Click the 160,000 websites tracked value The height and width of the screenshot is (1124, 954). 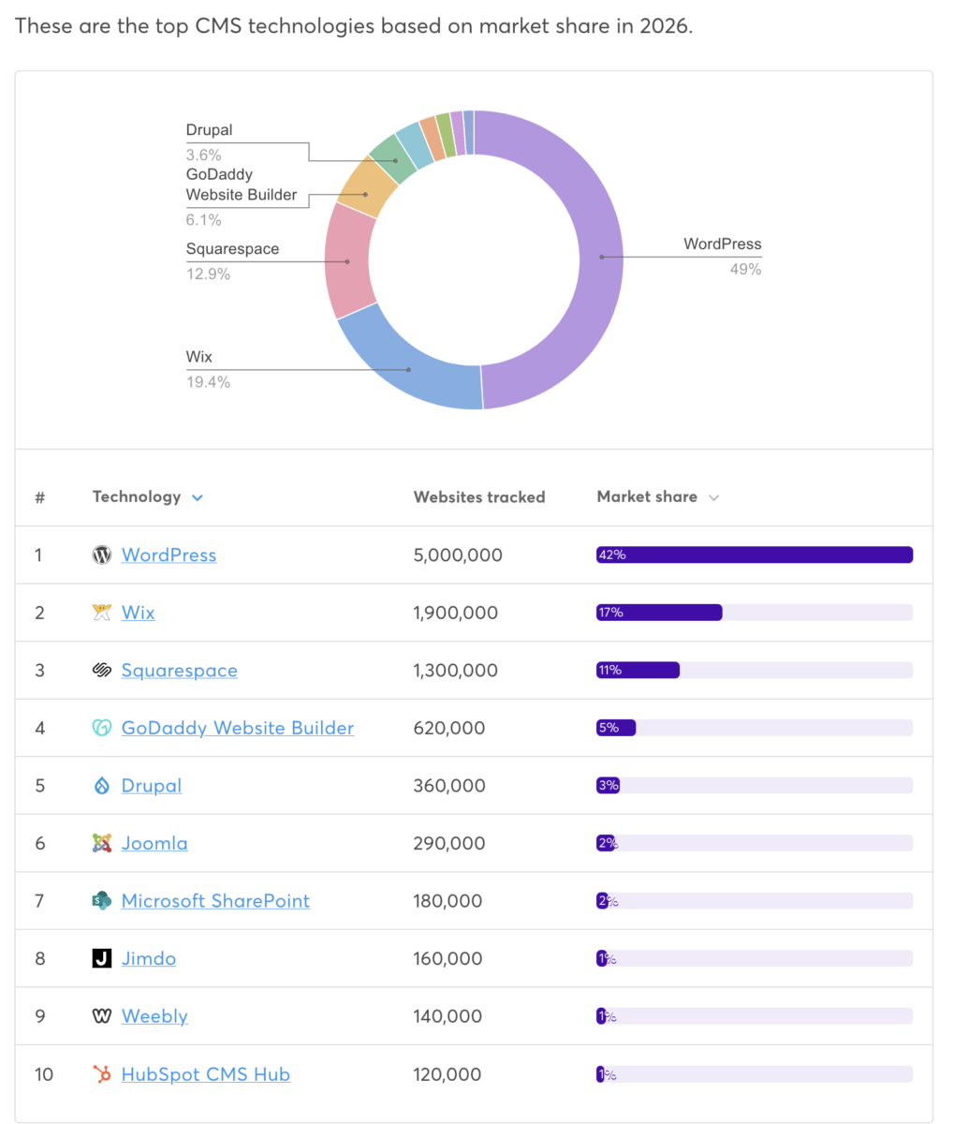click(448, 958)
